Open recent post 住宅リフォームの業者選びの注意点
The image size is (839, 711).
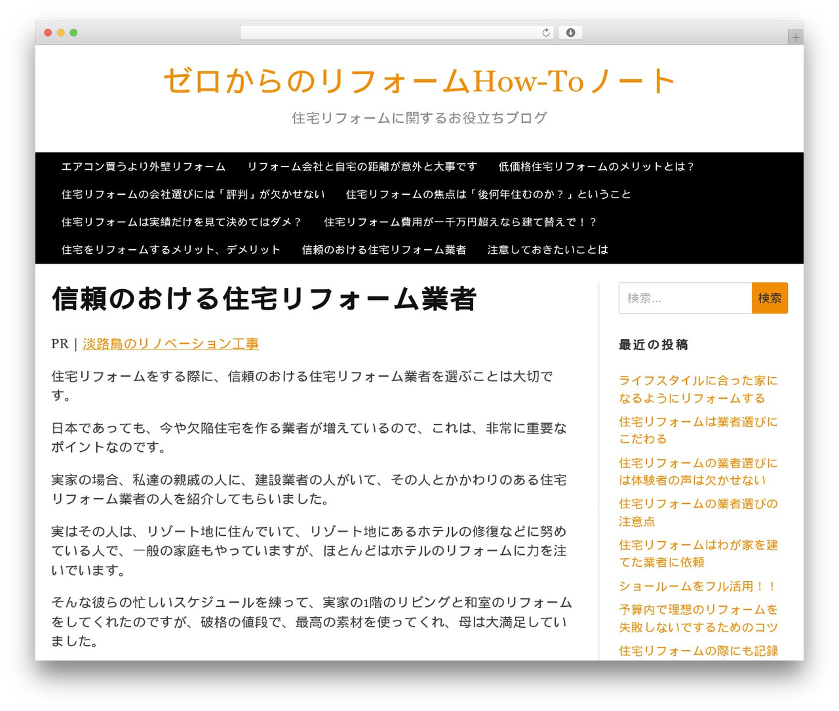coord(699,512)
